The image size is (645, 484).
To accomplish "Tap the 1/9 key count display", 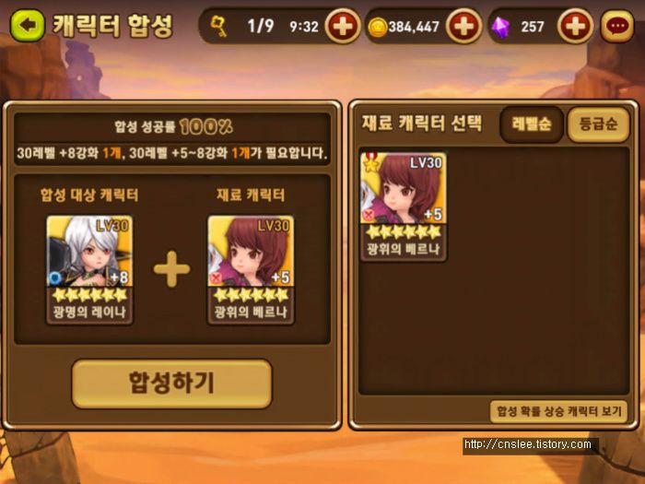I will (x=261, y=27).
